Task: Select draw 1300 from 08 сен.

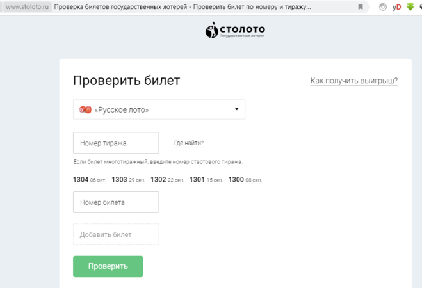Action: pyautogui.click(x=245, y=180)
